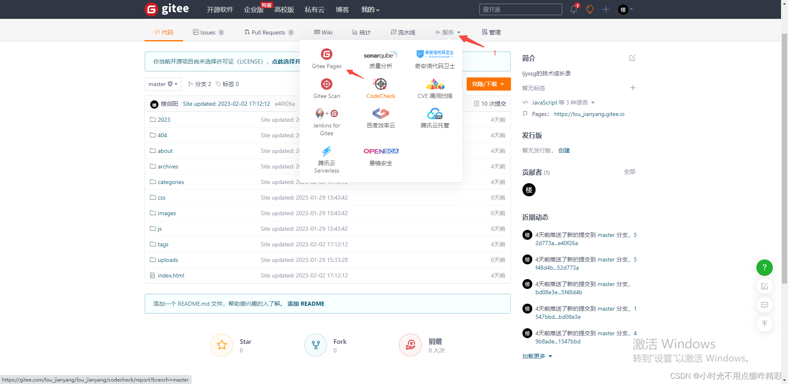This screenshot has width=788, height=384.
Task: Open notifications bell
Action: 574,9
